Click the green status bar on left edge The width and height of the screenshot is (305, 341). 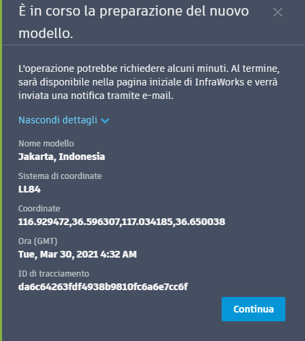(1, 170)
